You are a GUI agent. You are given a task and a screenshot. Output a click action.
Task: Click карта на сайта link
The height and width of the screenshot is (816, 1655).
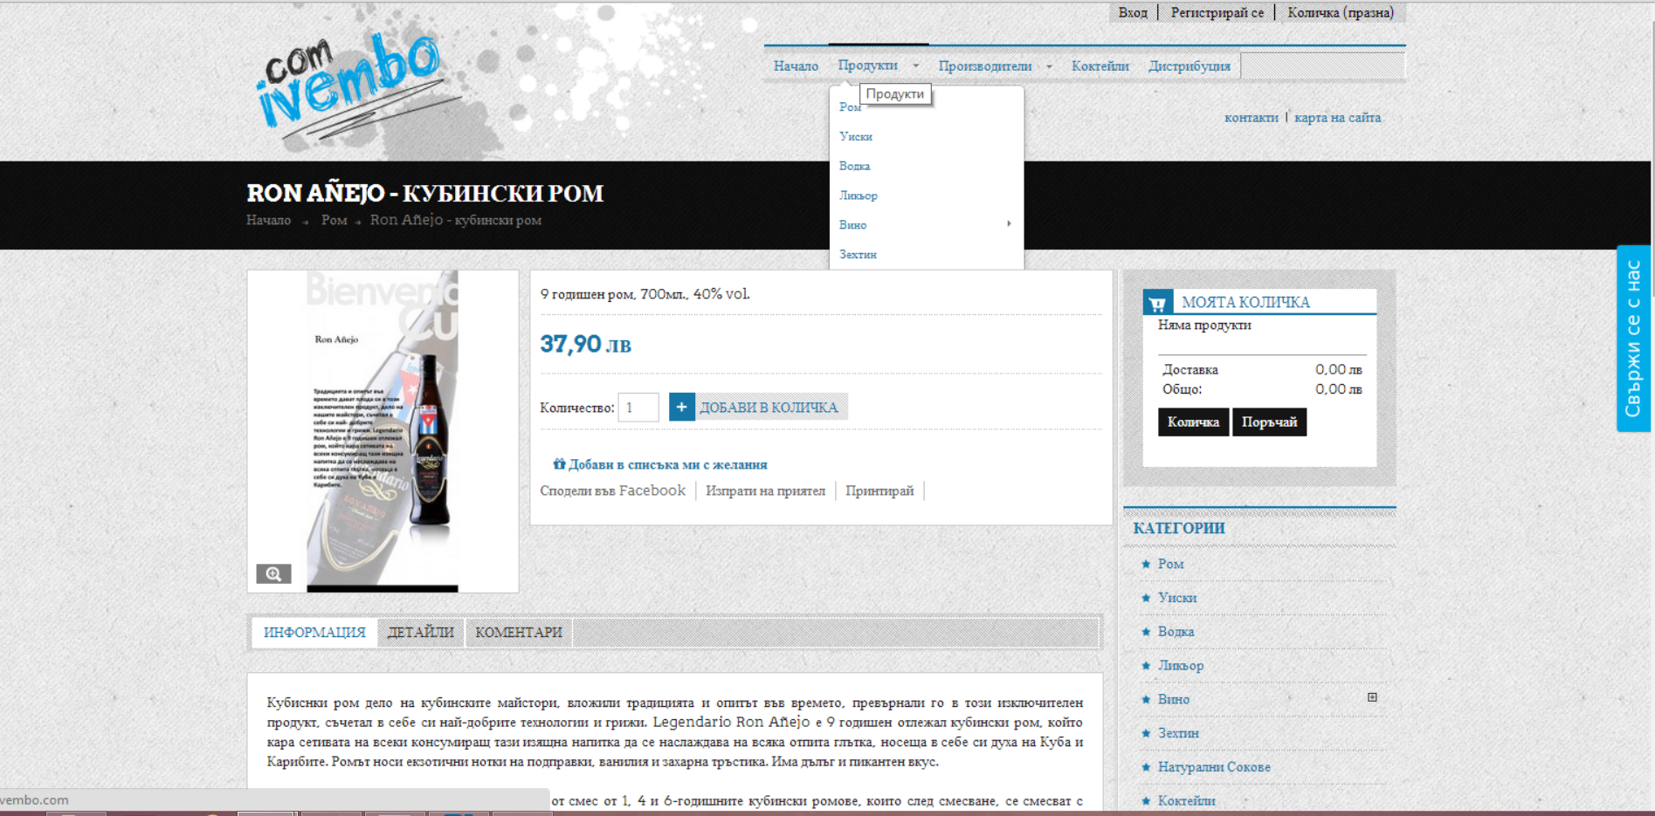click(x=1337, y=117)
